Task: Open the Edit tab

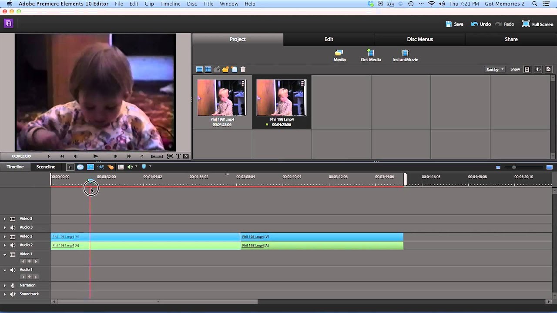Action: pyautogui.click(x=329, y=39)
